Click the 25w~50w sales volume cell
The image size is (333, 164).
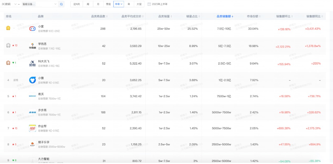pos(163,29)
